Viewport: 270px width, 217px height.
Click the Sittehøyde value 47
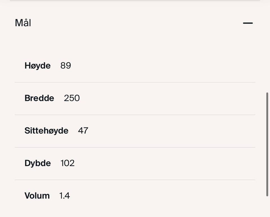(x=83, y=131)
